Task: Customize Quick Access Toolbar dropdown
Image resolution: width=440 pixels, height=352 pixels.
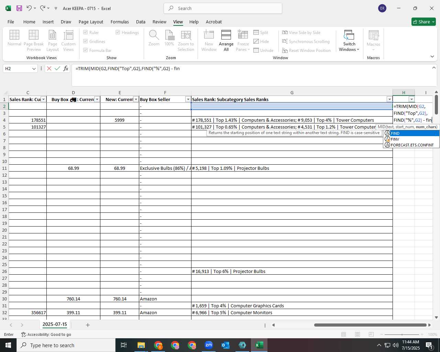Action: point(56,8)
